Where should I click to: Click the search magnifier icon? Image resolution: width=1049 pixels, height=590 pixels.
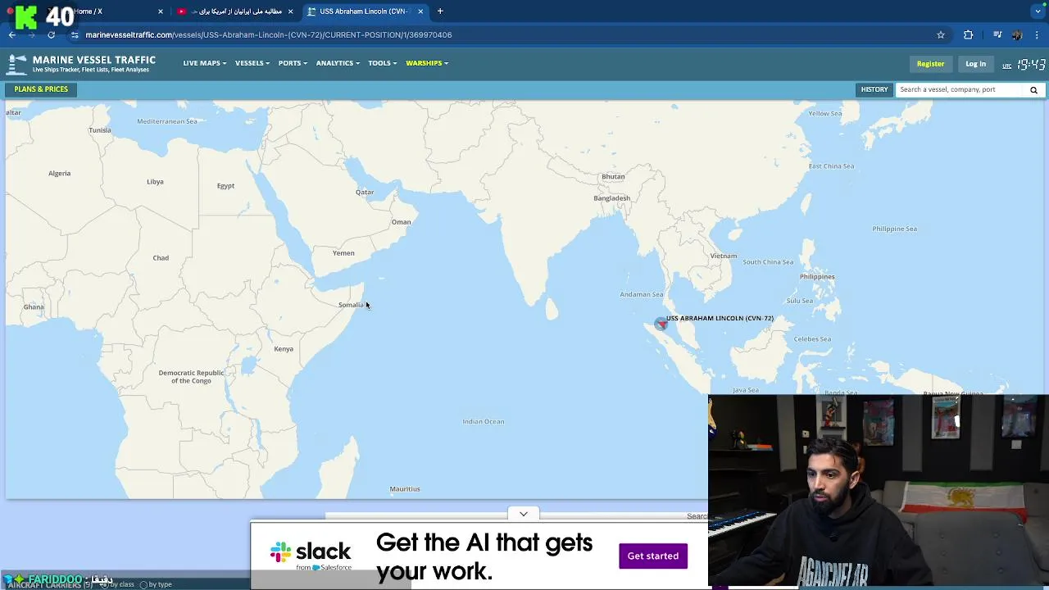pos(1033,89)
